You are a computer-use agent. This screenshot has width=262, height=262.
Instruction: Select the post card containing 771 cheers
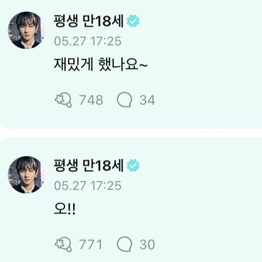(x=131, y=200)
